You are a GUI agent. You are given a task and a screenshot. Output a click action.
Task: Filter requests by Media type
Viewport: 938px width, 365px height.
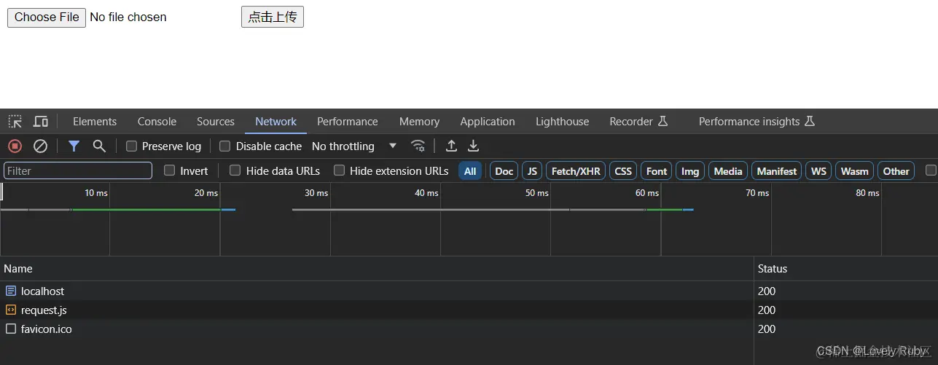(x=728, y=171)
